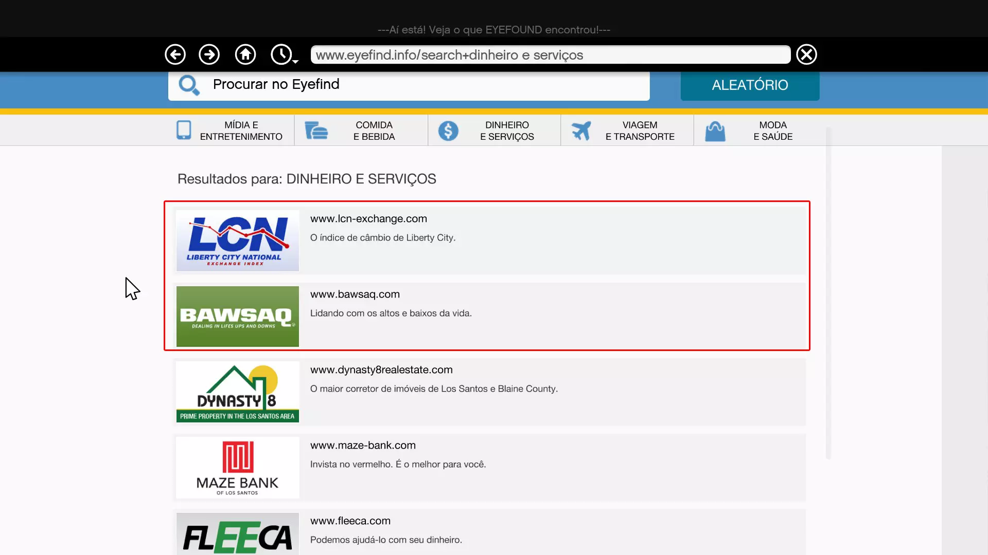Image resolution: width=988 pixels, height=555 pixels.
Task: Open the Mídia e Entretenimento category
Action: [230, 131]
